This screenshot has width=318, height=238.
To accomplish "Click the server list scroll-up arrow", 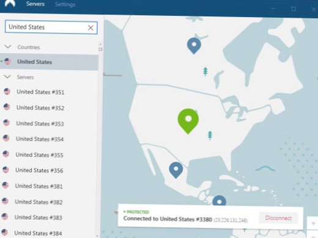I will 100,44.
